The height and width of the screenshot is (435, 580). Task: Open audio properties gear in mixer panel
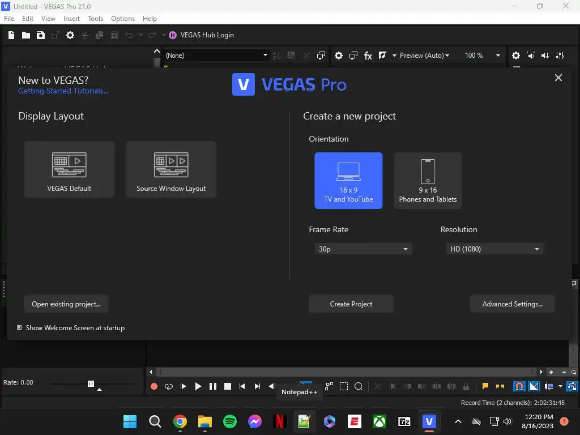coord(516,56)
